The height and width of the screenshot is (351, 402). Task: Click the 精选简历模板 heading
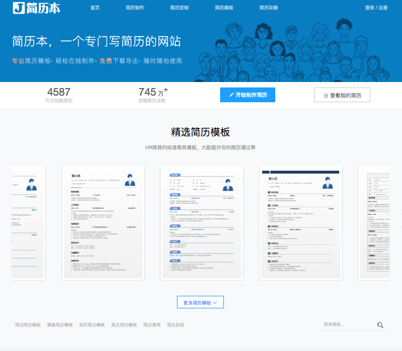[200, 132]
